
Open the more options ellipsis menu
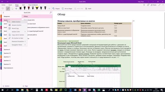(163, 5)
